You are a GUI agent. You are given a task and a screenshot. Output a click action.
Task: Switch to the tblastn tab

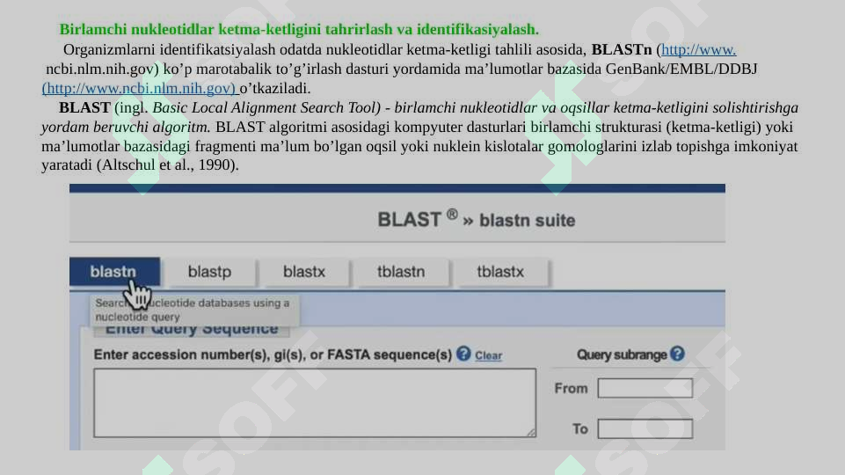401,272
